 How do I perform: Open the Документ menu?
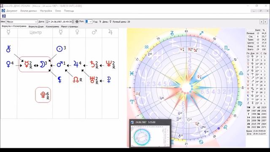pyautogui.click(x=12, y=11)
